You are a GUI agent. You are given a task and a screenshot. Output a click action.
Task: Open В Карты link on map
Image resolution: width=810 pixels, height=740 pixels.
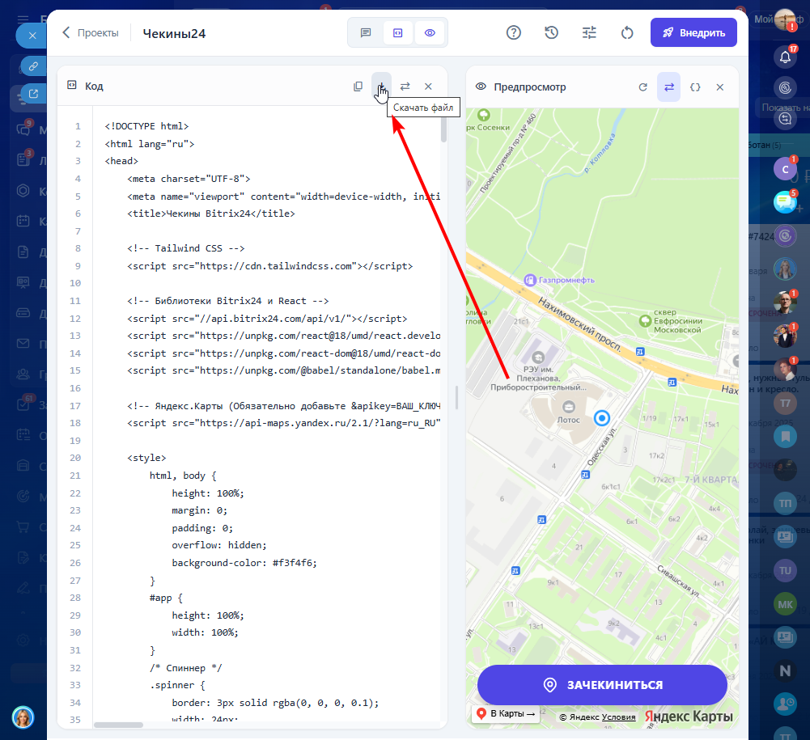tap(506, 713)
